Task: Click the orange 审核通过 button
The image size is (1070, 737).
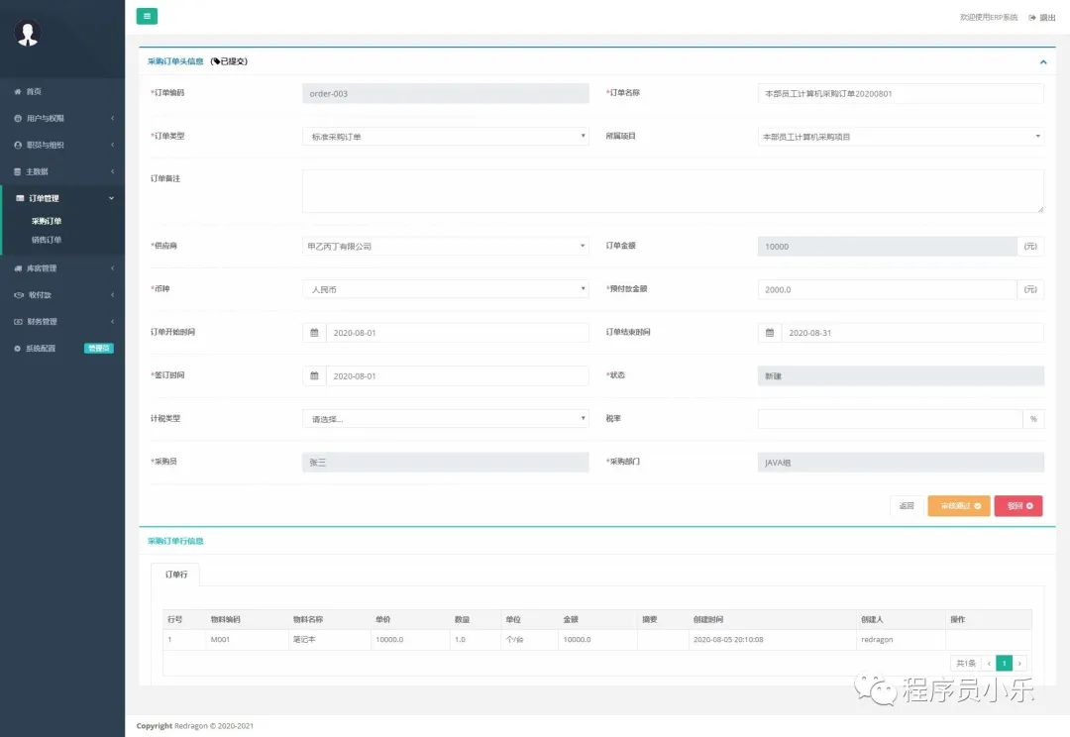Action: point(959,505)
